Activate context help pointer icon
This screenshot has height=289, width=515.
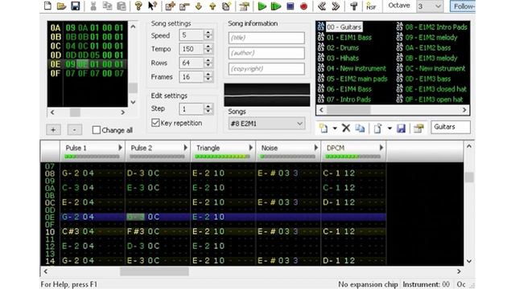coord(153,6)
